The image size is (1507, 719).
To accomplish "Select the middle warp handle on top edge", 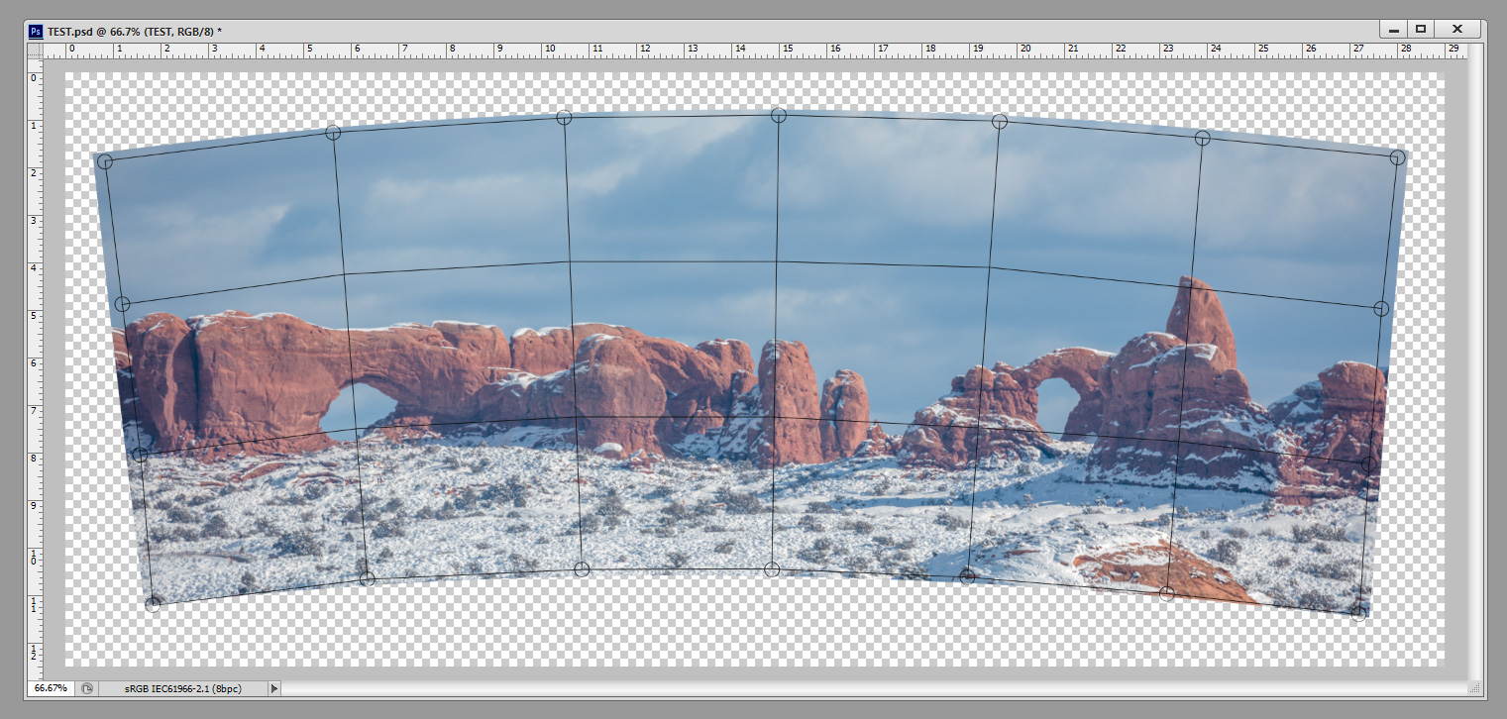I will [779, 116].
